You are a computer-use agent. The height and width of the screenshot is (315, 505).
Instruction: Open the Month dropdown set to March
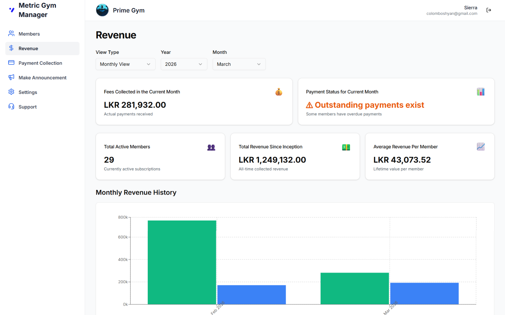pyautogui.click(x=239, y=64)
